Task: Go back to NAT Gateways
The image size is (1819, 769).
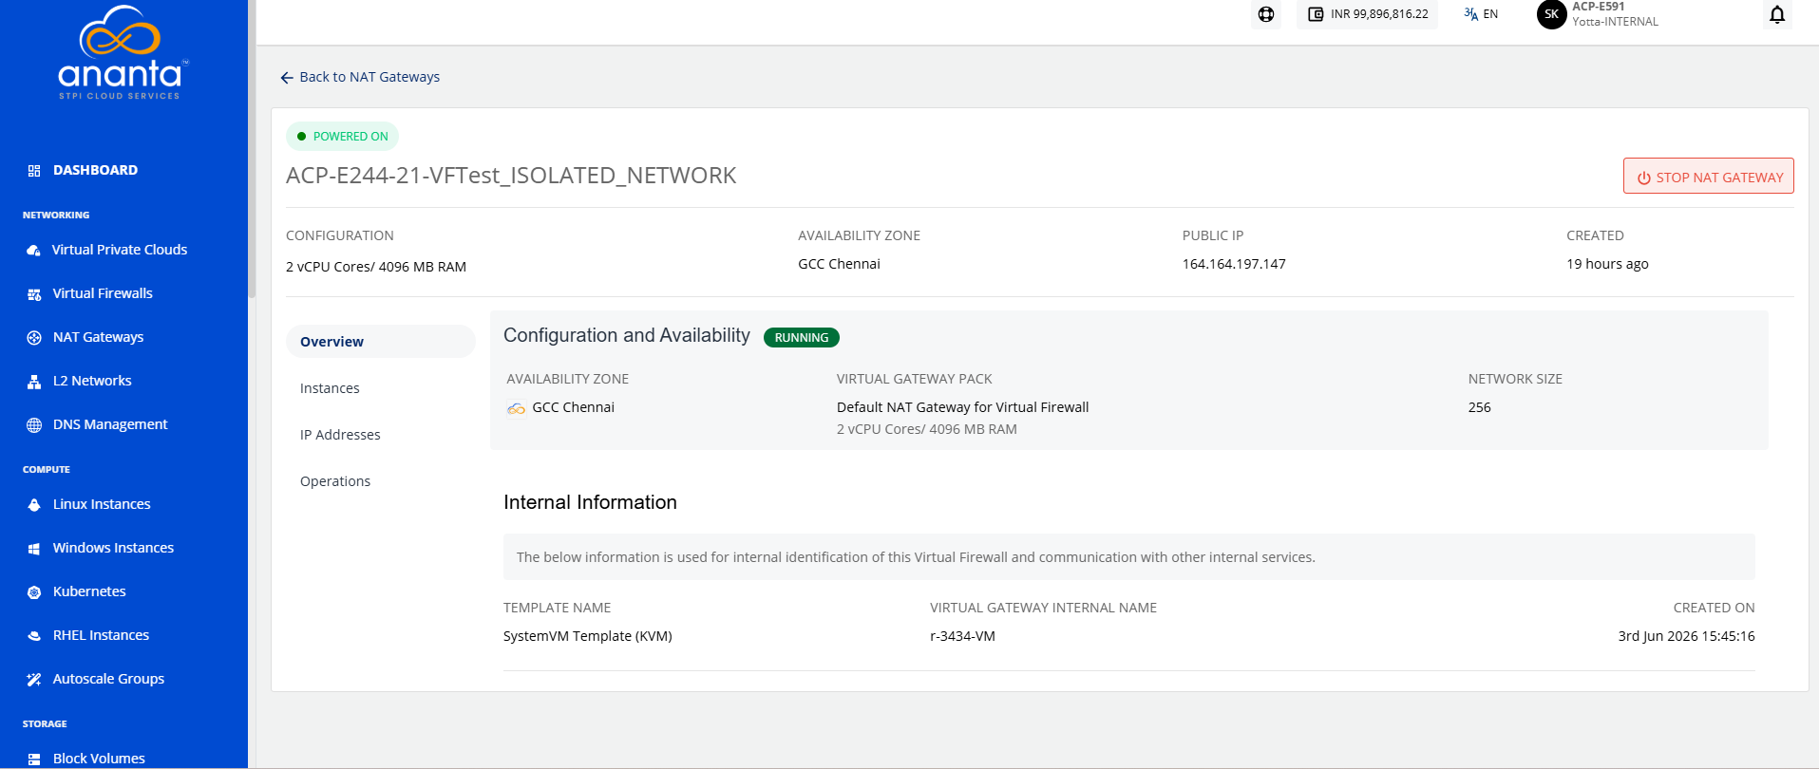Action: click(x=360, y=77)
